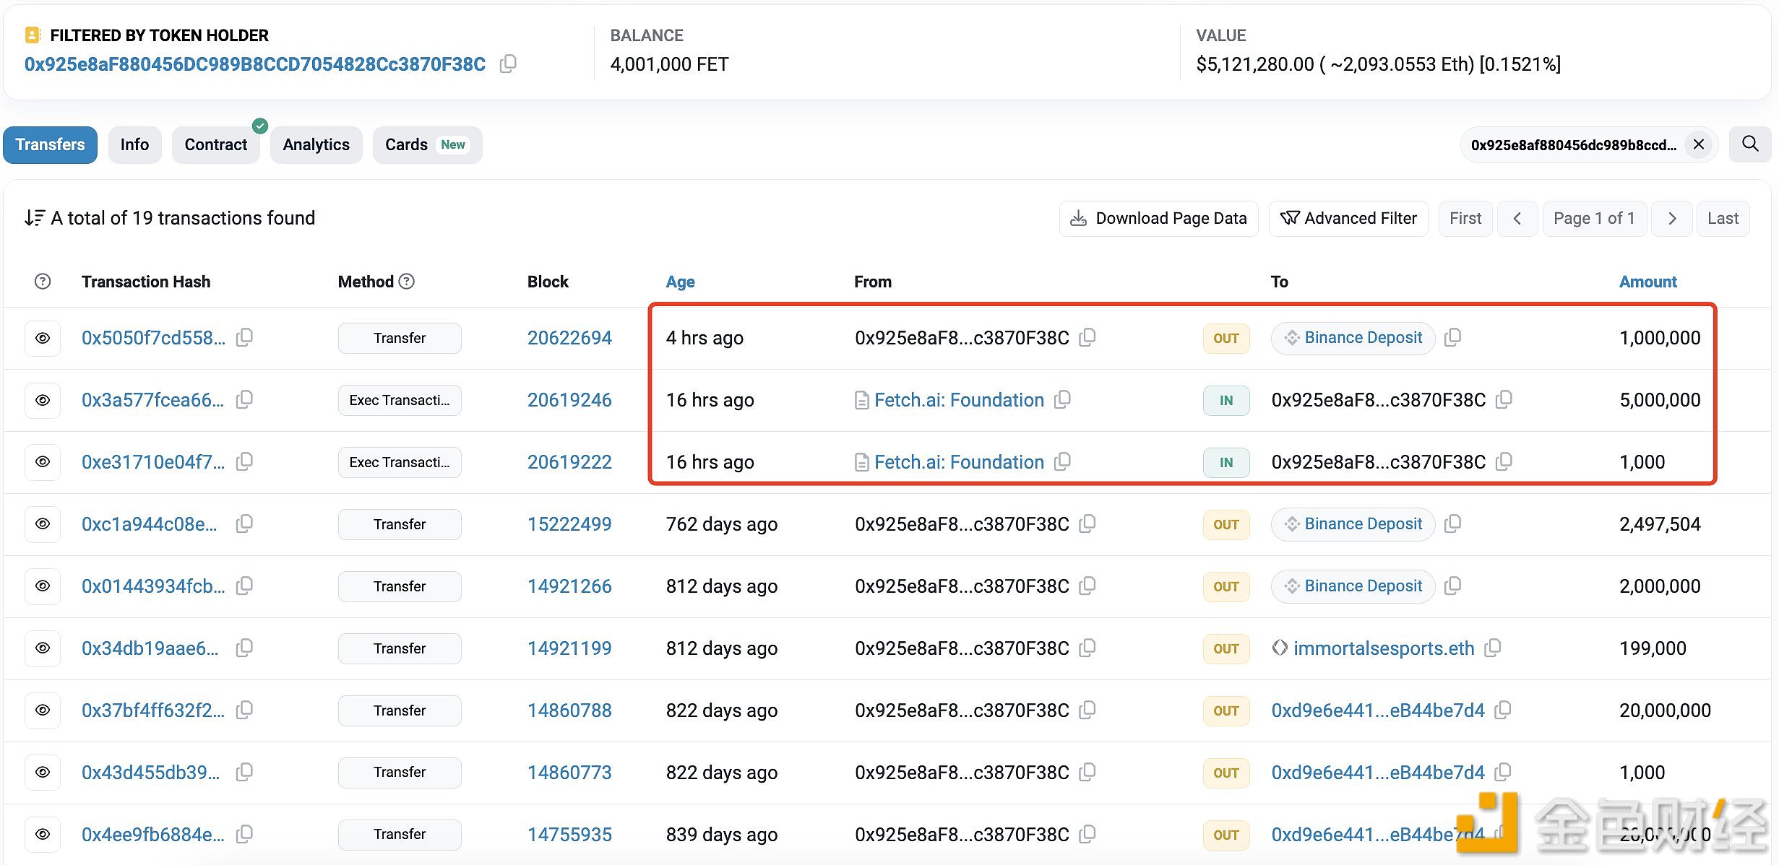
Task: Switch to the Transfers tab
Action: pyautogui.click(x=50, y=144)
